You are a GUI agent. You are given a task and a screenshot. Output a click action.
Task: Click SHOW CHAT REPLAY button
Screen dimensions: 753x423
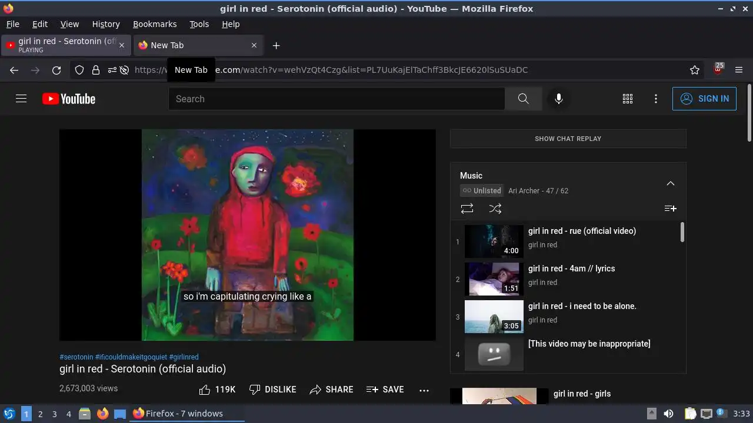pyautogui.click(x=568, y=139)
